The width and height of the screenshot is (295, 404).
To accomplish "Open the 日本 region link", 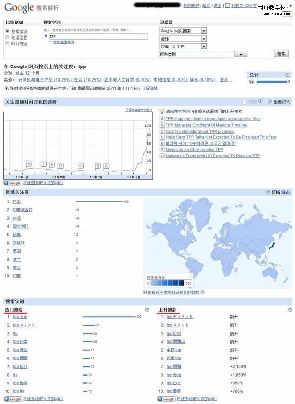I will (17, 202).
